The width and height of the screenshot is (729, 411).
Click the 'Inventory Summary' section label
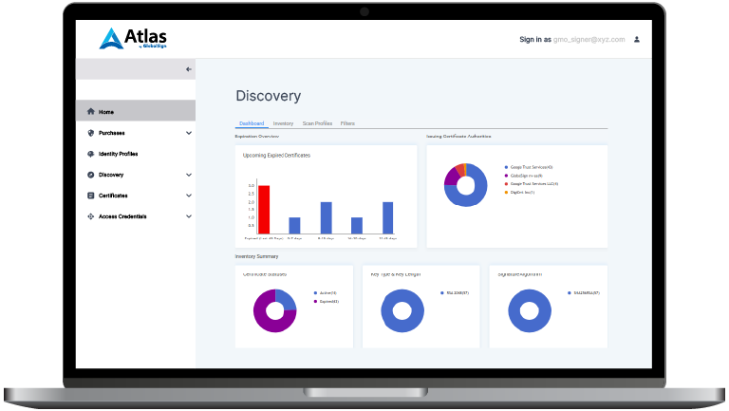coord(256,256)
